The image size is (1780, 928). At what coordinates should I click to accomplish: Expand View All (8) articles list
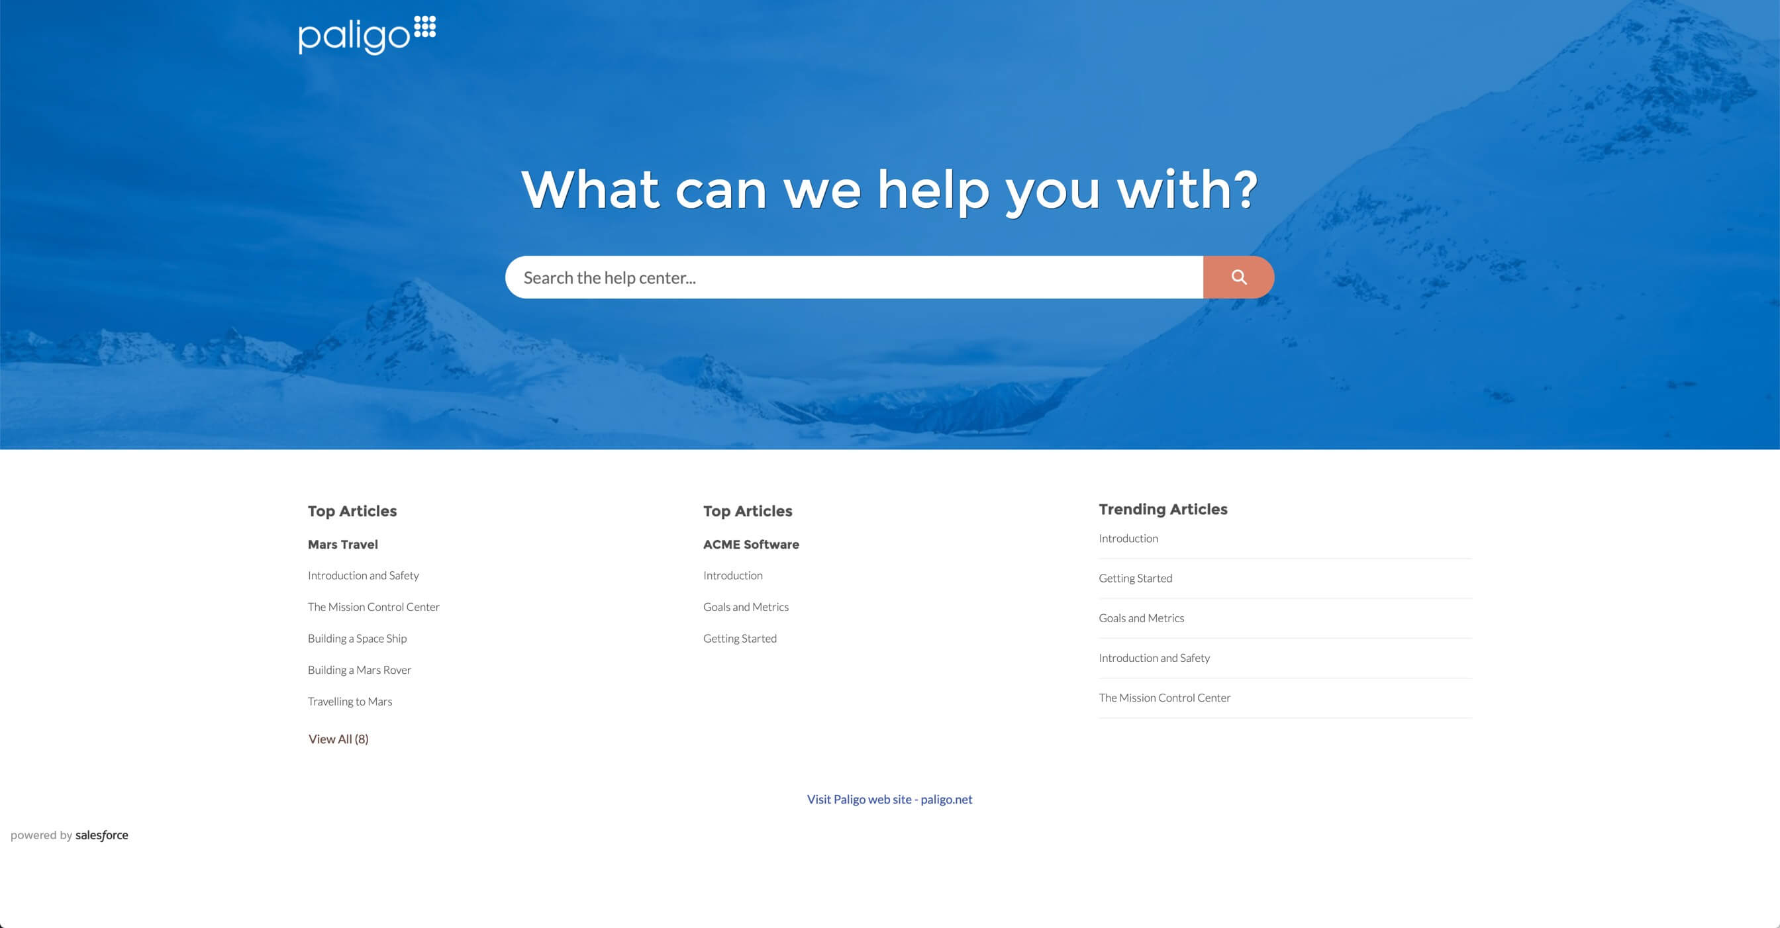tap(338, 739)
